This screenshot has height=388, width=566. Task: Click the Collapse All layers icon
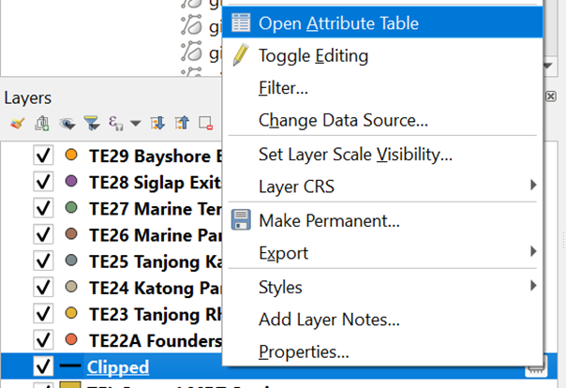pos(183,123)
